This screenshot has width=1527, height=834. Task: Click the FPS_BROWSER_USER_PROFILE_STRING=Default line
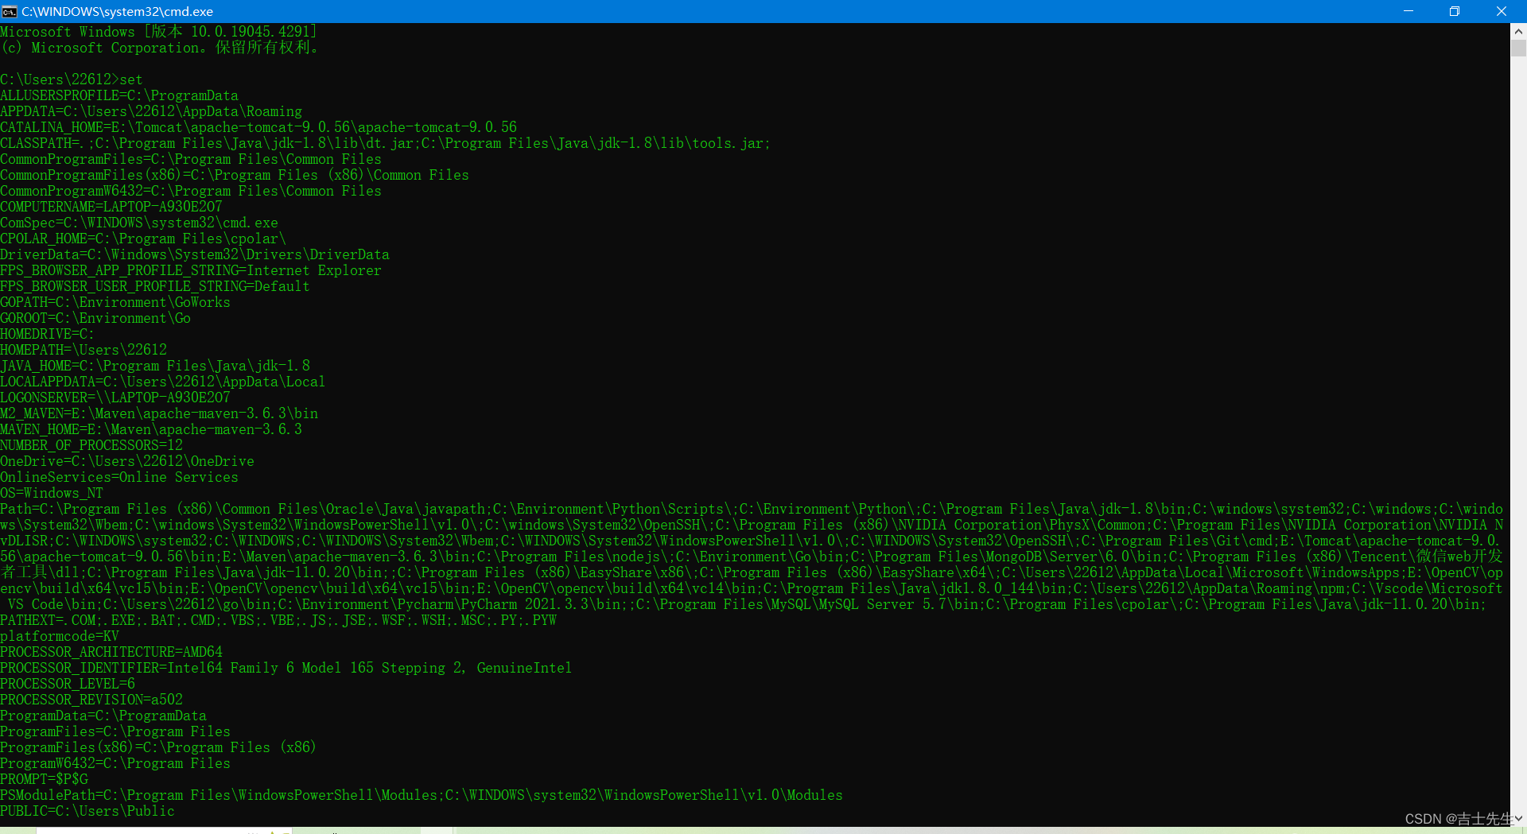point(155,286)
